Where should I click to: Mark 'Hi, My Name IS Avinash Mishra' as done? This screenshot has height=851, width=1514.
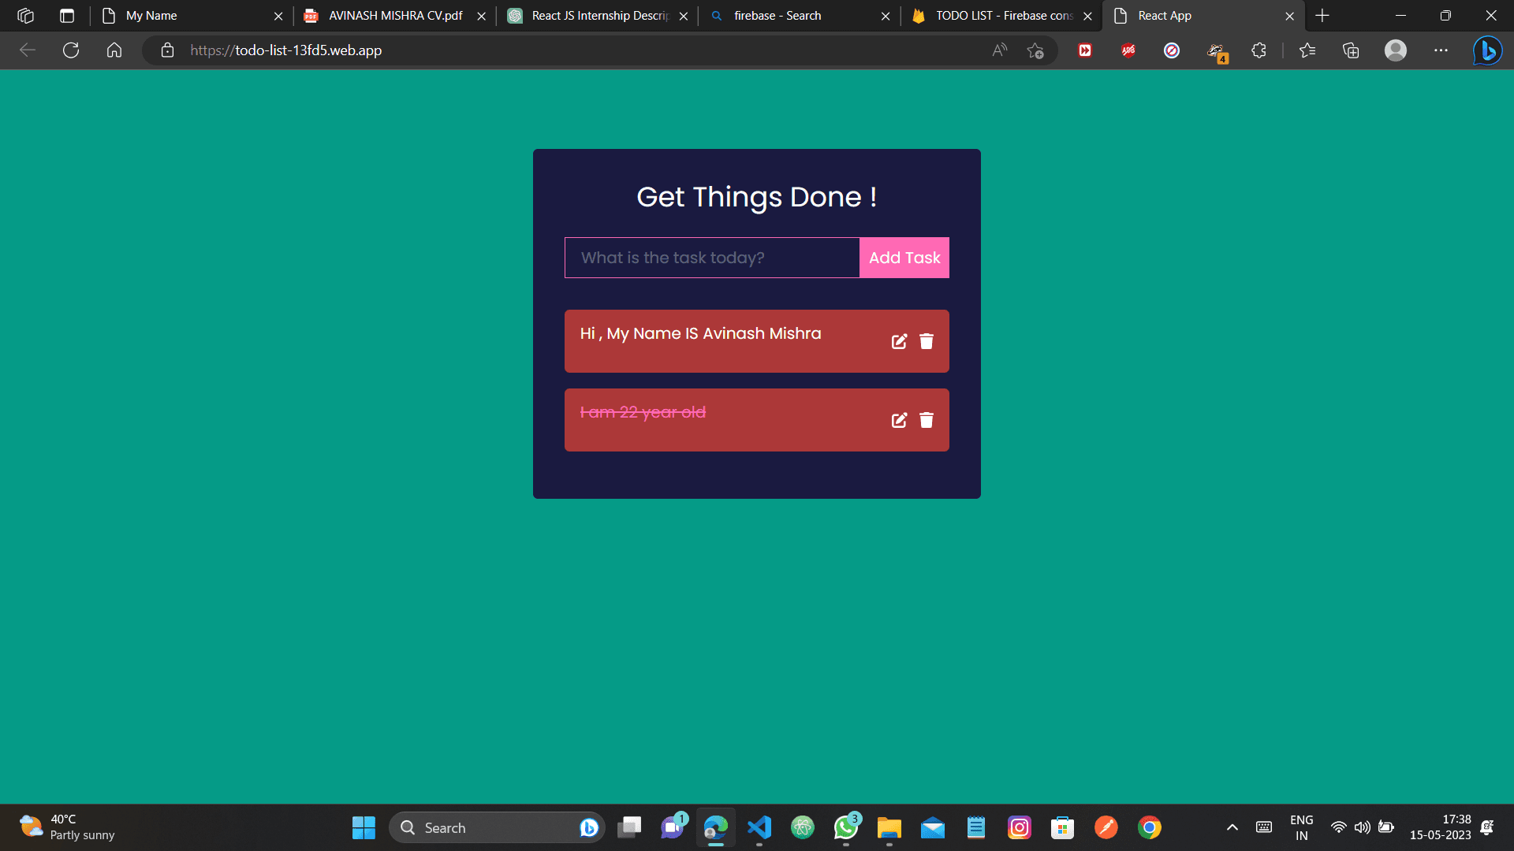pos(700,333)
